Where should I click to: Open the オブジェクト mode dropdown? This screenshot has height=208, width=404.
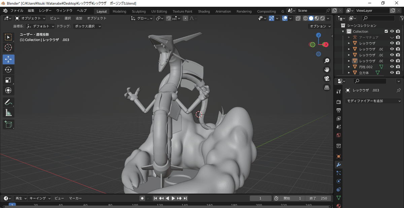(30, 18)
